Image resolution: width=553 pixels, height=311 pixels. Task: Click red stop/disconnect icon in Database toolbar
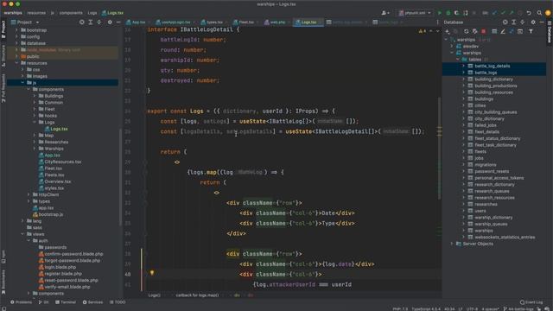[x=484, y=31]
